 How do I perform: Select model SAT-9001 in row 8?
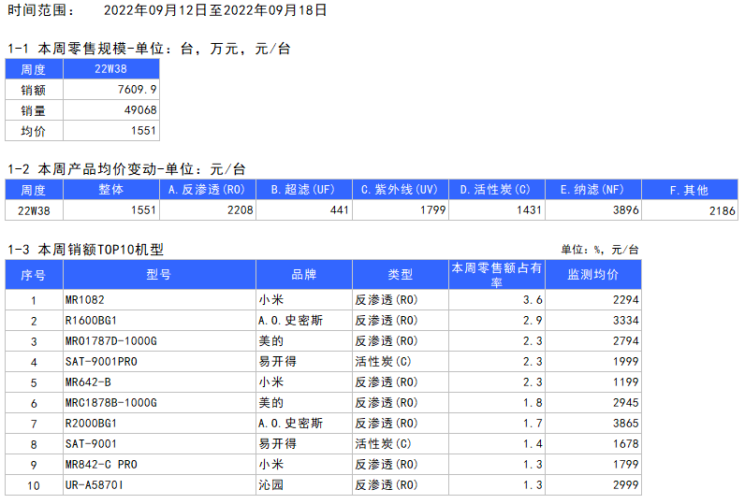pyautogui.click(x=91, y=444)
